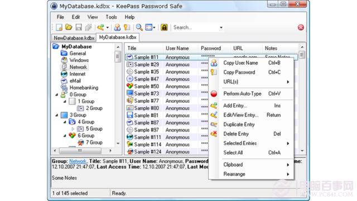
Task: Click the Find magnifier toolbar icon
Action: [x=139, y=27]
